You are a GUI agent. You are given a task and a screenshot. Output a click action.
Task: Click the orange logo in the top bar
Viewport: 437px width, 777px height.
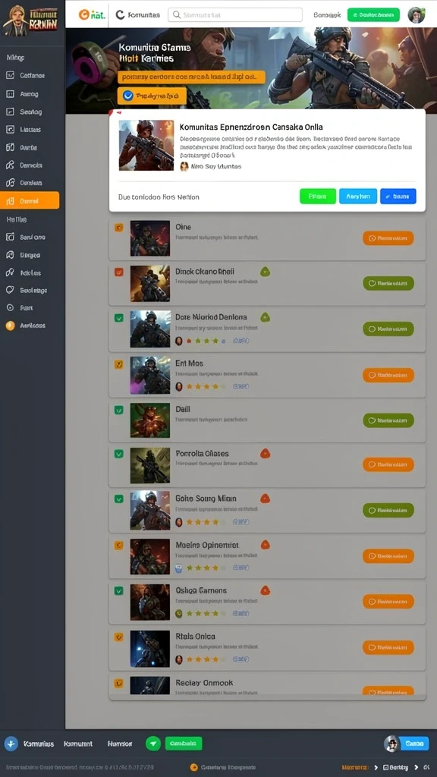92,15
